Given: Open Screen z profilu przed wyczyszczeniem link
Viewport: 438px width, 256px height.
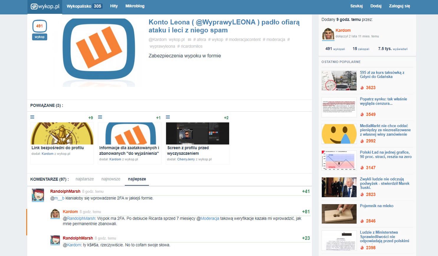Looking at the screenshot, I should [x=188, y=150].
